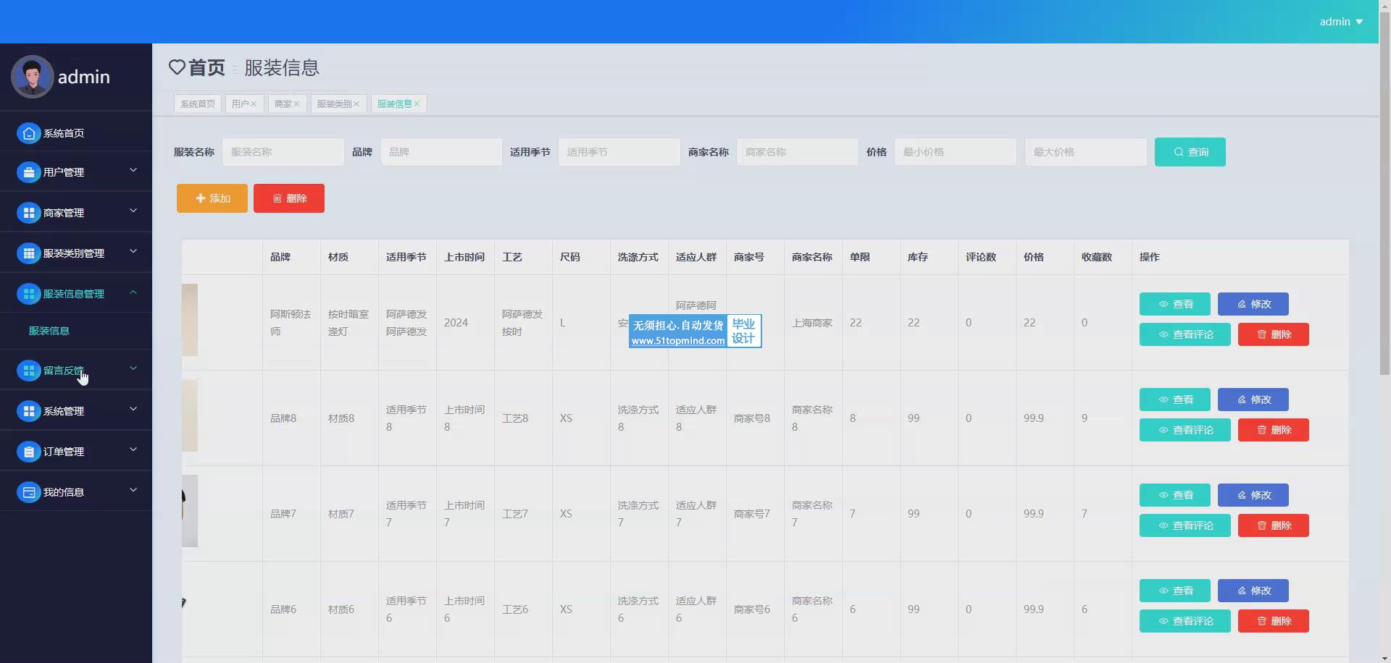
Task: Click 查看评论 for the 品牌8 row
Action: click(x=1185, y=430)
